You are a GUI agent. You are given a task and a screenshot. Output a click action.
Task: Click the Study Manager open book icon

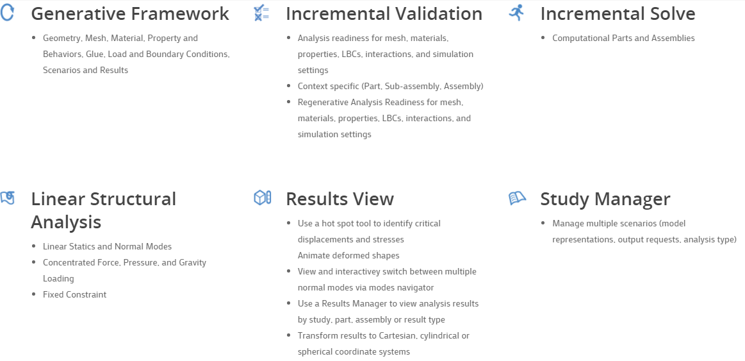[x=517, y=198]
